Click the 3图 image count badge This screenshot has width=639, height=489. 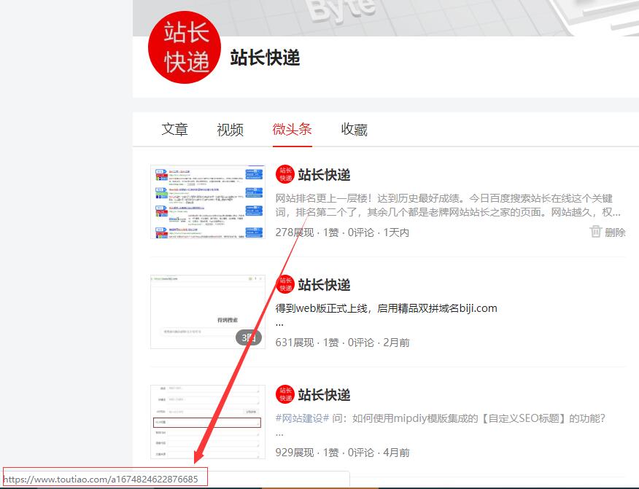(249, 337)
